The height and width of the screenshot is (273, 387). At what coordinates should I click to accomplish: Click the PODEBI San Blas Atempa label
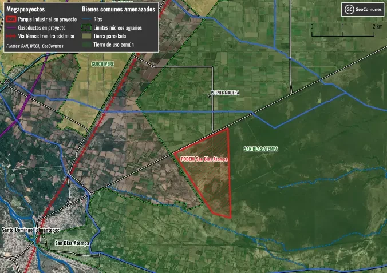(x=203, y=159)
